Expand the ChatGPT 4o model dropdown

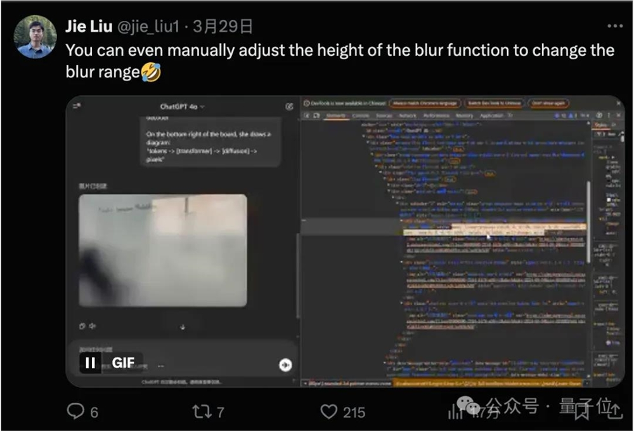tap(182, 107)
